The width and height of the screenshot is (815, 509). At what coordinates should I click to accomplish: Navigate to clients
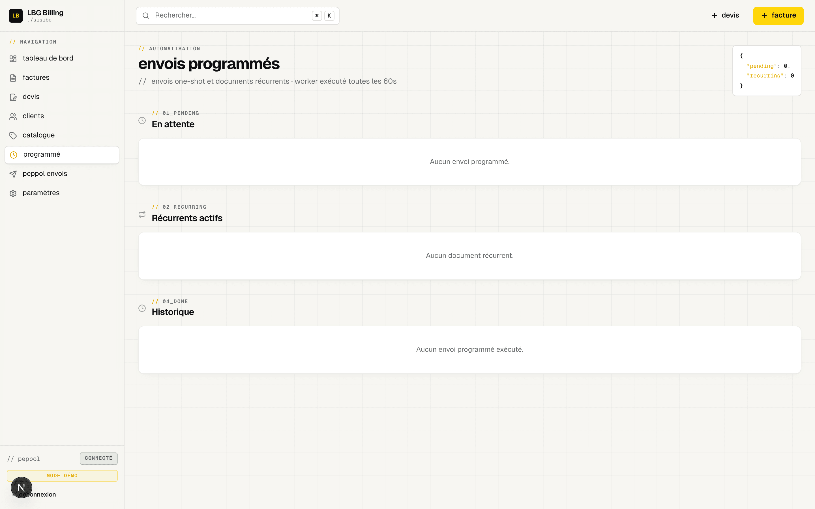62,116
